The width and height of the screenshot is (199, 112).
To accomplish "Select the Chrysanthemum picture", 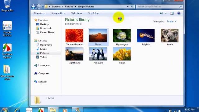I will (74, 37).
